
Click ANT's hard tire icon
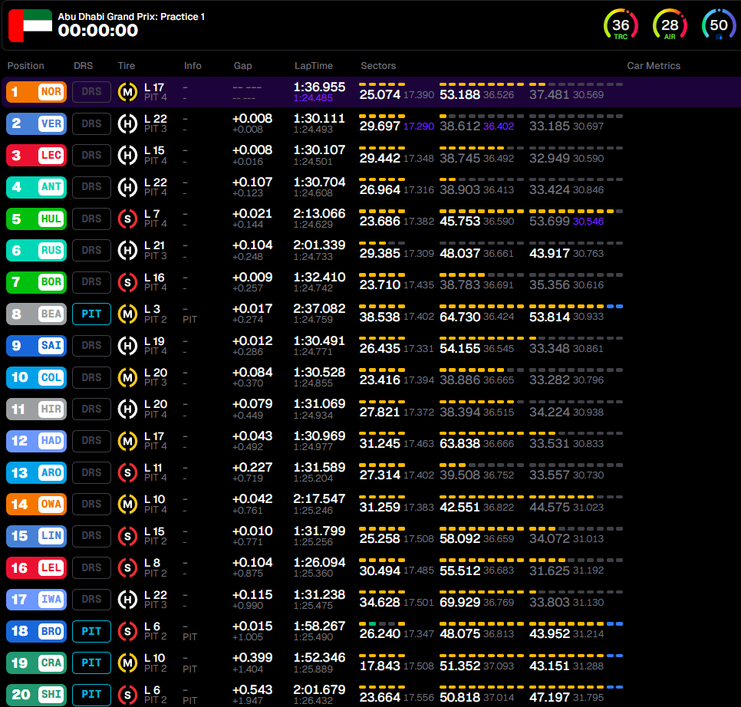(127, 187)
